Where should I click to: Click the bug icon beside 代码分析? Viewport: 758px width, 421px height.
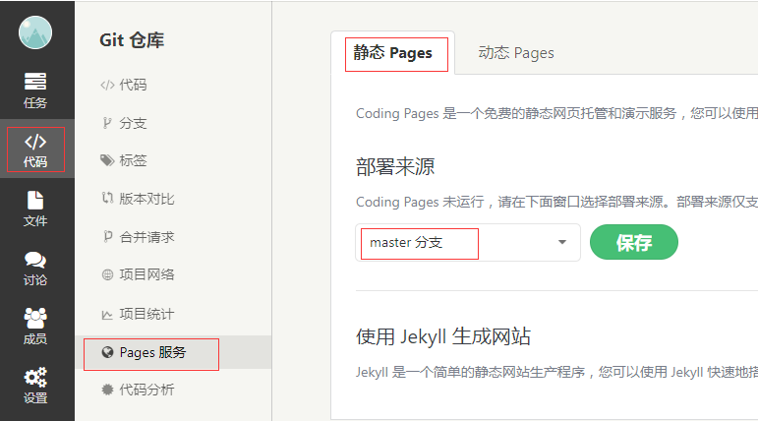[x=107, y=390]
